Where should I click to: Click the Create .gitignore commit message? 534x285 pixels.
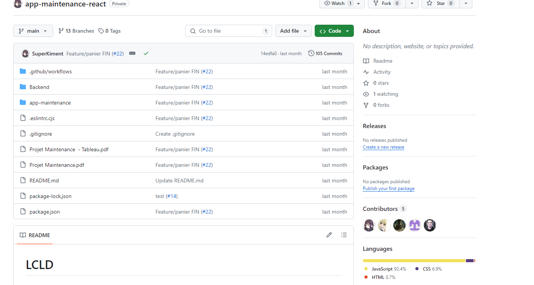click(175, 134)
